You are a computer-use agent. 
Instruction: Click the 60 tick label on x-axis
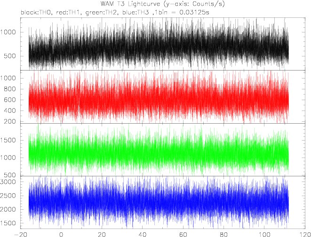tap(183, 234)
